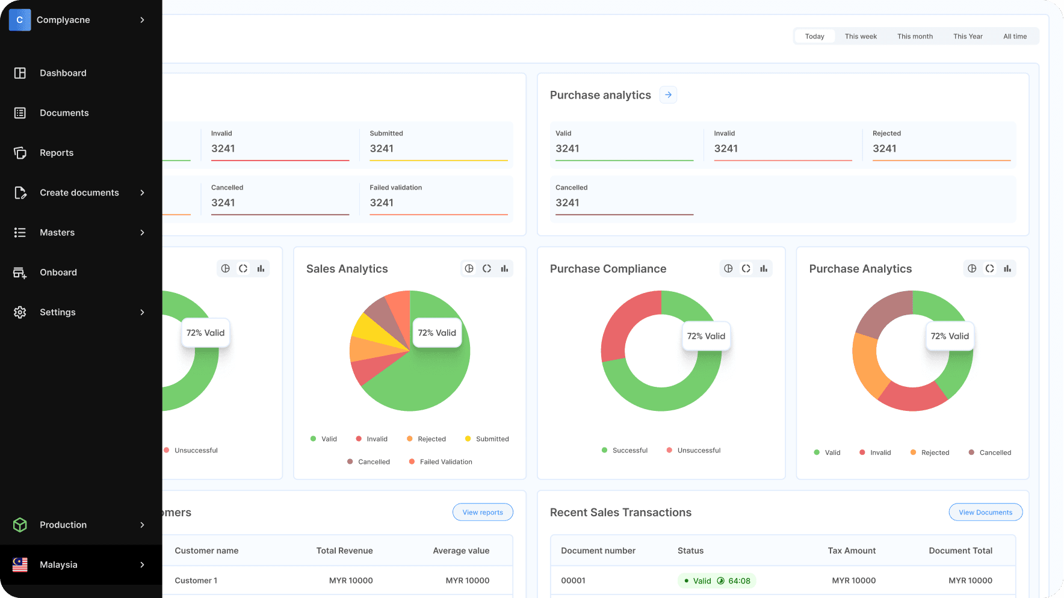The image size is (1064, 598).
Task: Open Purchase analytics via the arrow icon
Action: coord(668,94)
